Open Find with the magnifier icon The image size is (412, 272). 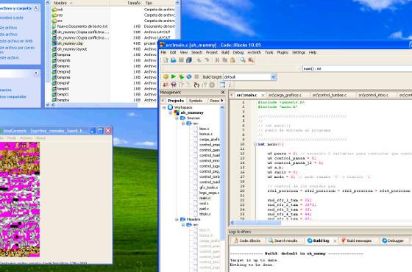[243, 60]
